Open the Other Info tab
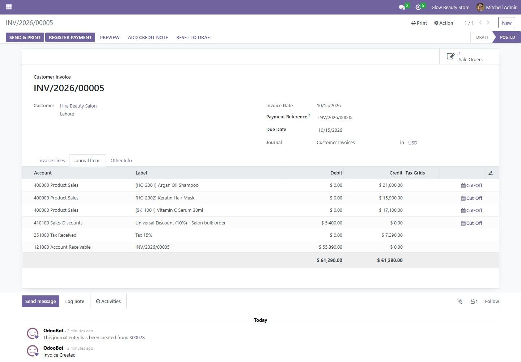Viewport: 521px width, 362px height. (x=121, y=160)
